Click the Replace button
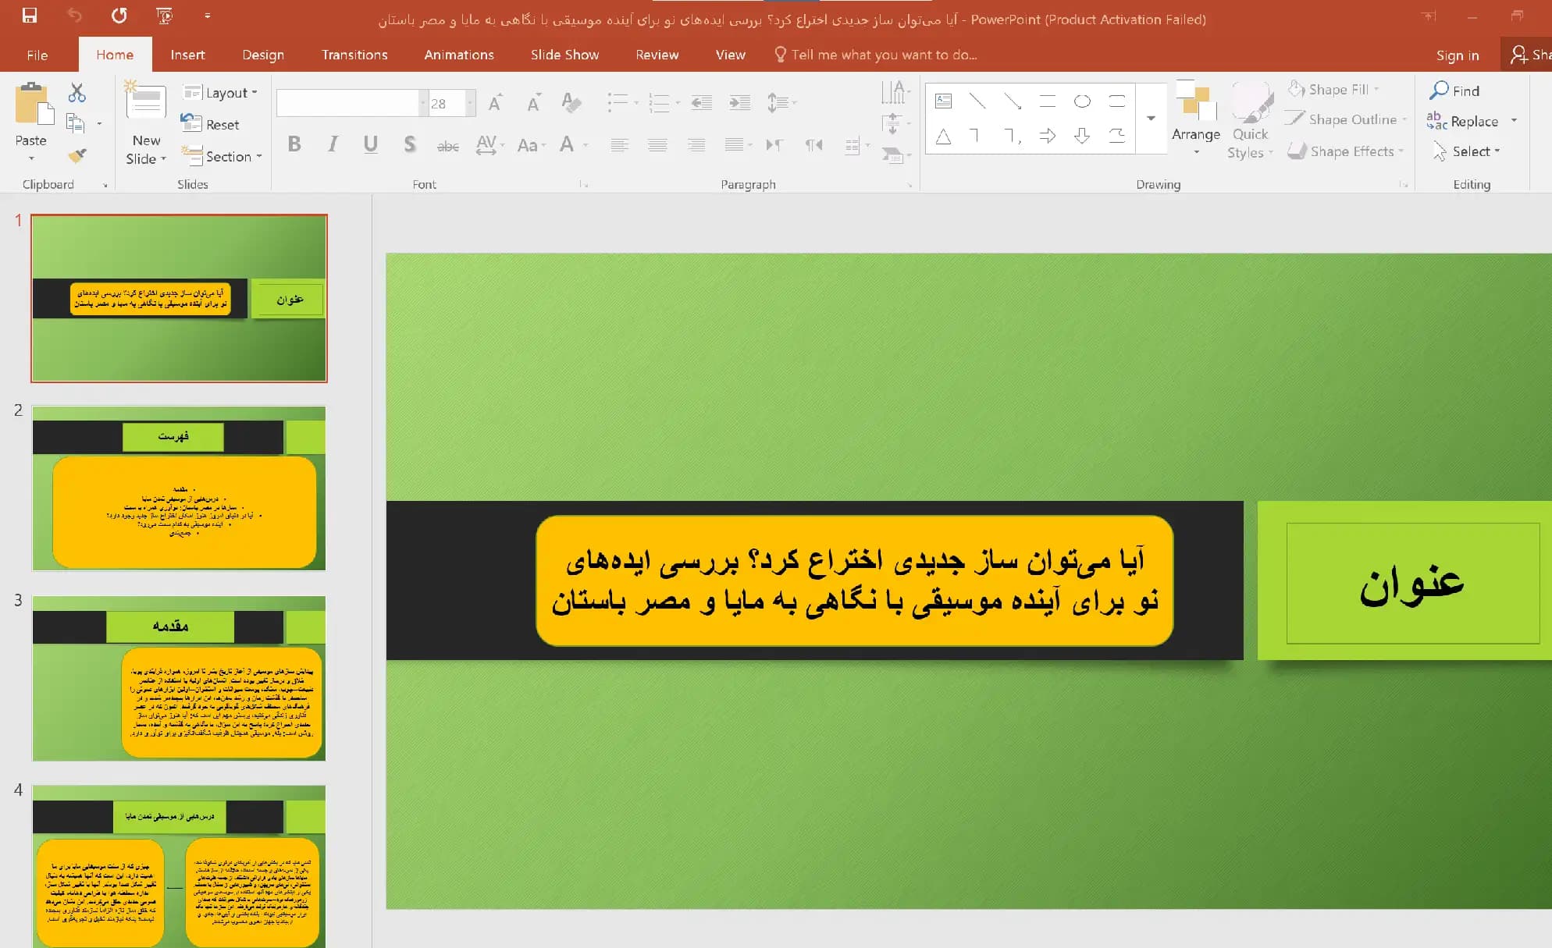 (x=1463, y=121)
